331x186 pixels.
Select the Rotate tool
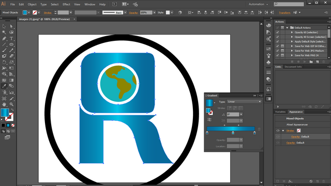(x=4, y=62)
